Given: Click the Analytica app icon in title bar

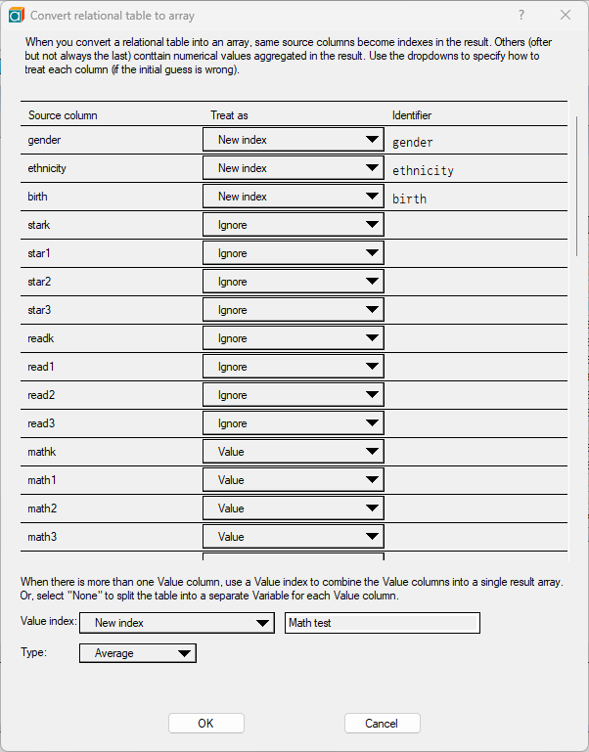Looking at the screenshot, I should [16, 16].
